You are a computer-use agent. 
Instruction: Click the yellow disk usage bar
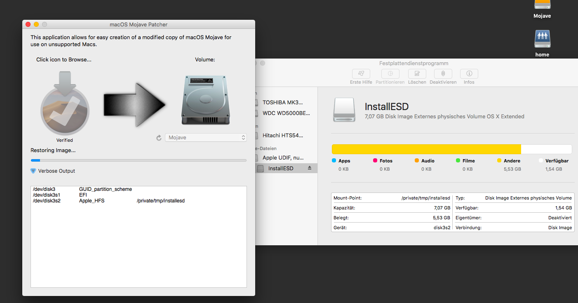click(x=426, y=149)
